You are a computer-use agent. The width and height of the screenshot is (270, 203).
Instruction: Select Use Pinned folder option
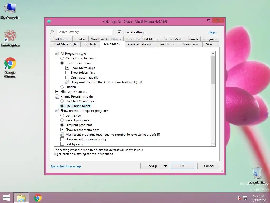pos(62,106)
